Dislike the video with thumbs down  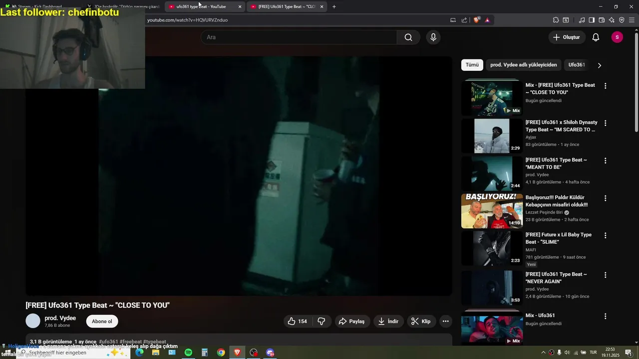point(321,322)
